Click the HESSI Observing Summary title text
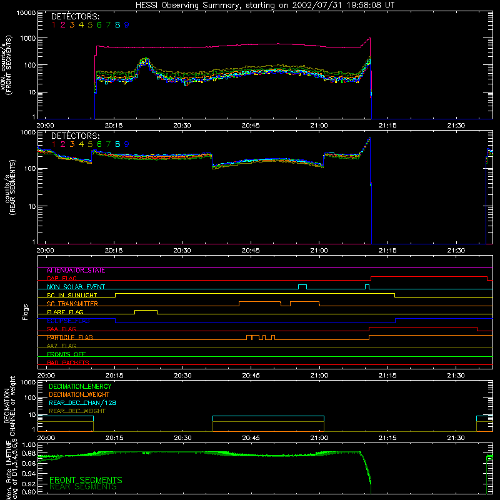The image size is (500, 500). [x=265, y=6]
